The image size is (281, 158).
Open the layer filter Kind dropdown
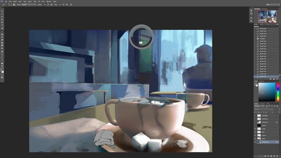[259, 106]
